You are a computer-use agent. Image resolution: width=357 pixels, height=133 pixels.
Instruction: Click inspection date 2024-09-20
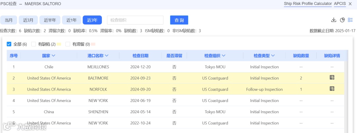(140, 89)
